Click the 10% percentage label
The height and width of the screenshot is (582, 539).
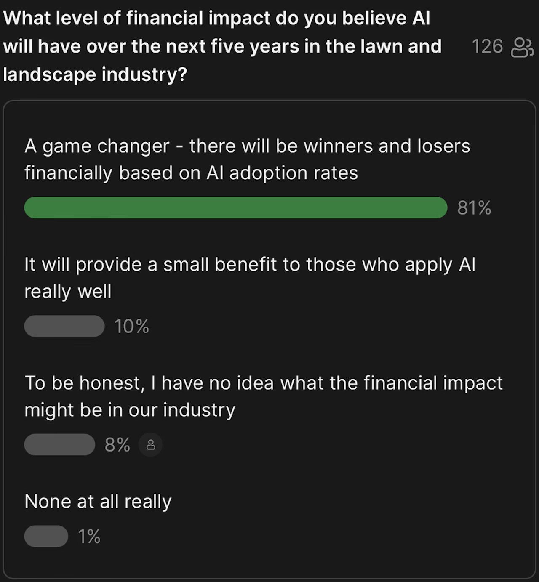click(x=131, y=327)
